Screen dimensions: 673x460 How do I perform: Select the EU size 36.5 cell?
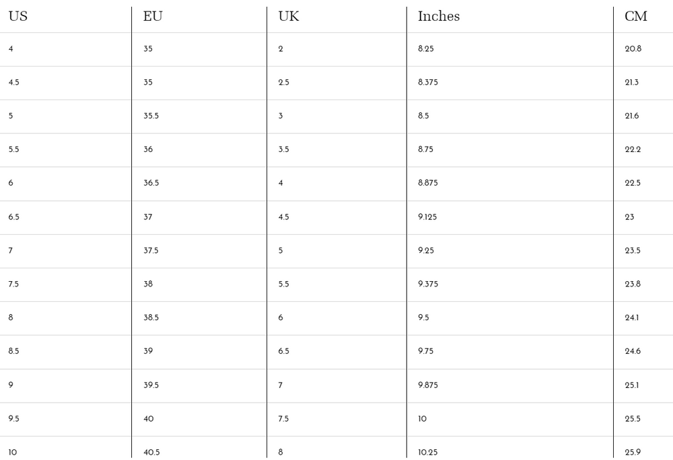(x=151, y=183)
